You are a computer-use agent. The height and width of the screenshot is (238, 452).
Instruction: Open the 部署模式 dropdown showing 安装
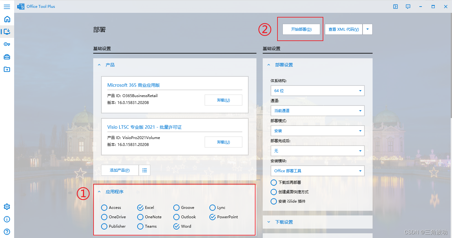[x=317, y=131]
